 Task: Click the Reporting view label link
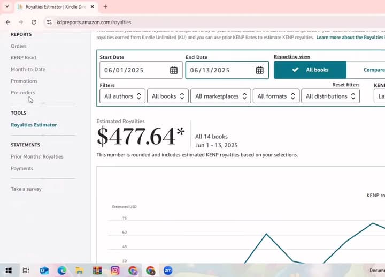[292, 57]
